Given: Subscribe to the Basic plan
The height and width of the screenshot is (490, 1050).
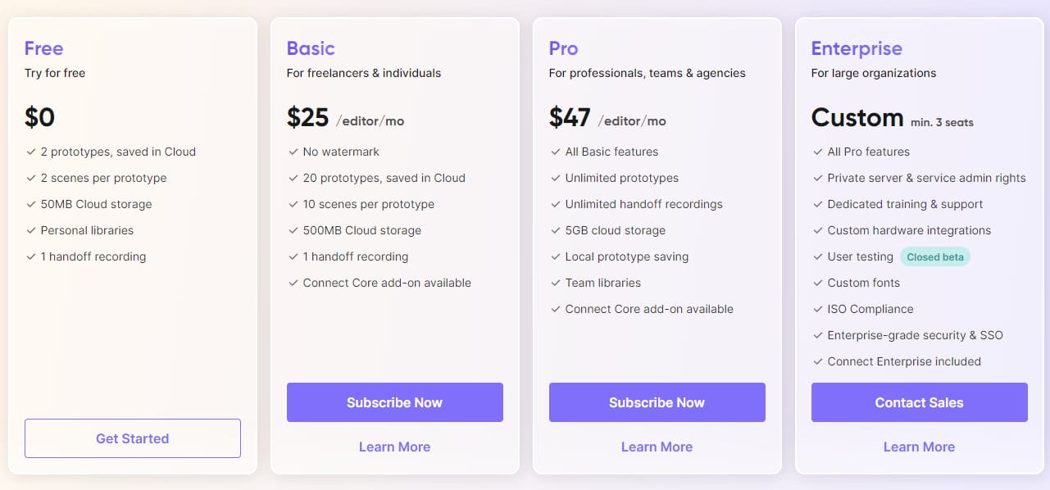Looking at the screenshot, I should coord(394,402).
